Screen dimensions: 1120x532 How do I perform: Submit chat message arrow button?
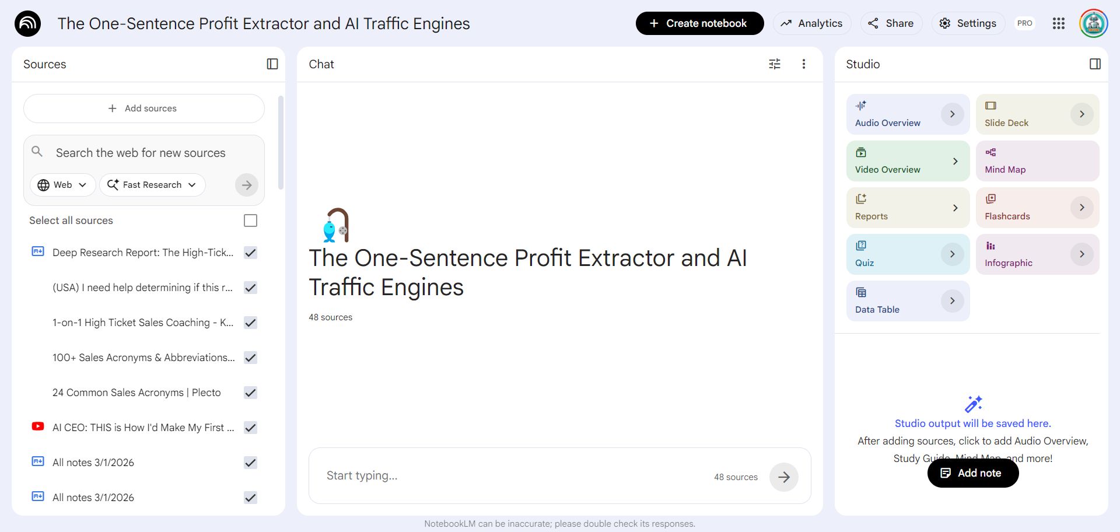coord(783,477)
